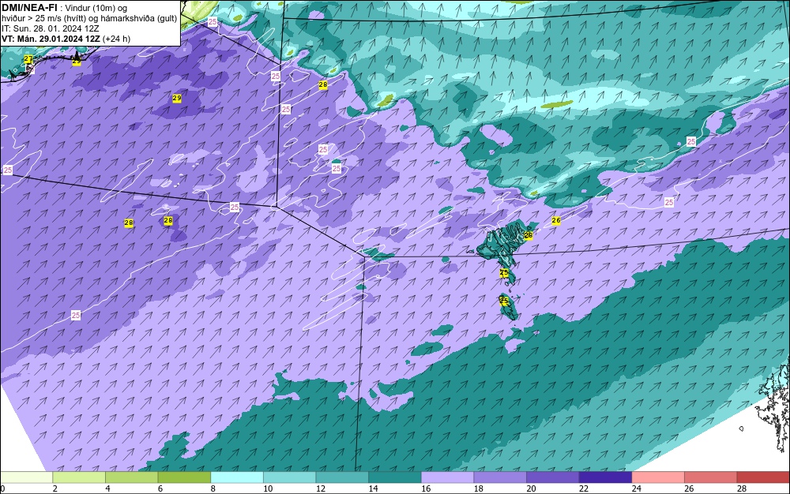Click the 'DMI/NEA-FI' title text

pyautogui.click(x=30, y=8)
